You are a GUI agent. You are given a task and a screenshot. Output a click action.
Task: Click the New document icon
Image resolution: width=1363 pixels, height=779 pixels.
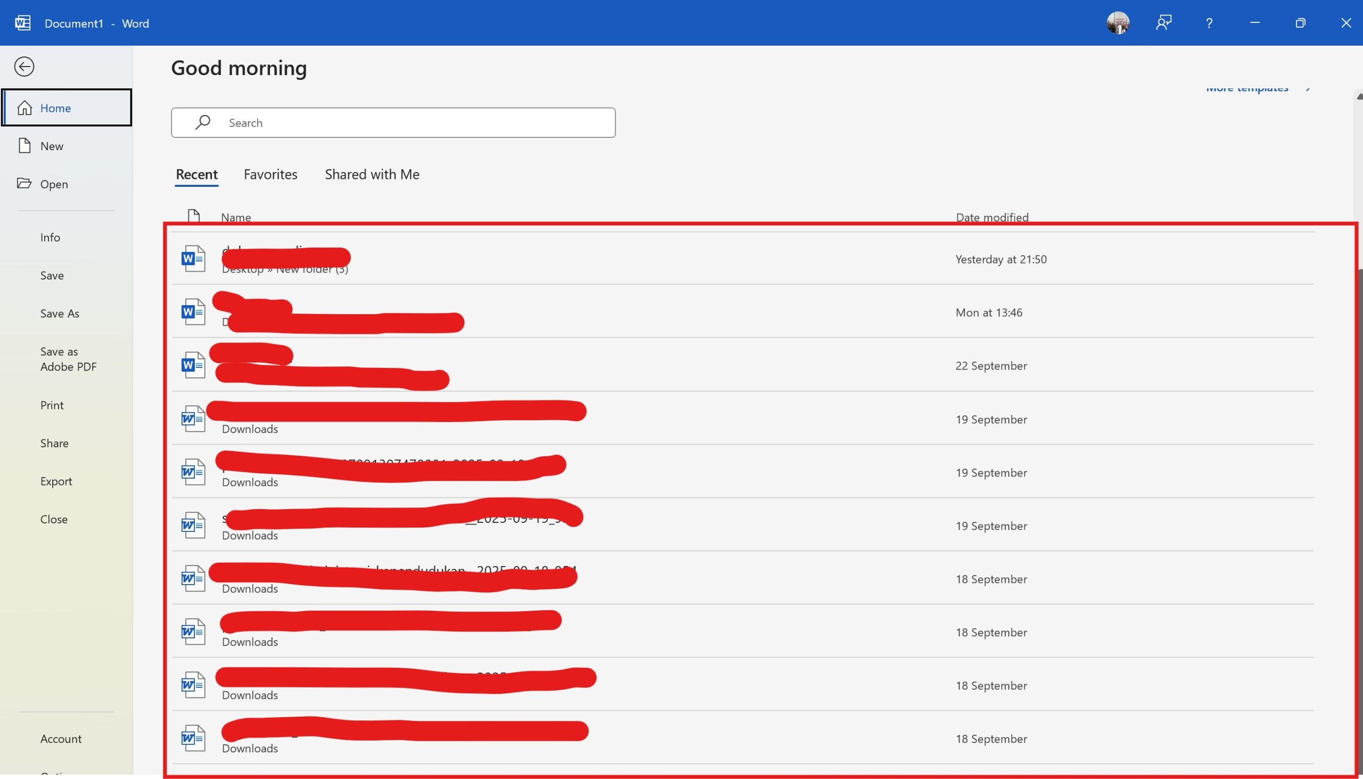pos(24,145)
